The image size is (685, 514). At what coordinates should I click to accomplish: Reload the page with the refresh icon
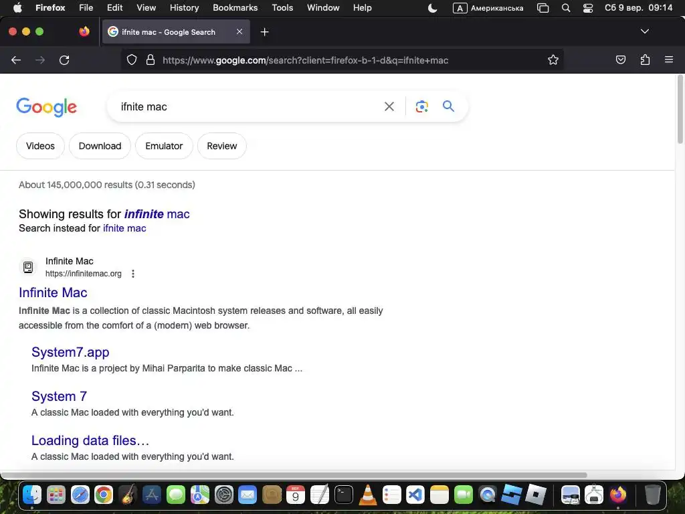click(x=64, y=60)
